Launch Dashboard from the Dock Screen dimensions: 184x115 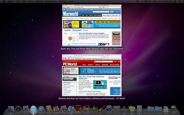pyautogui.click(x=18, y=109)
